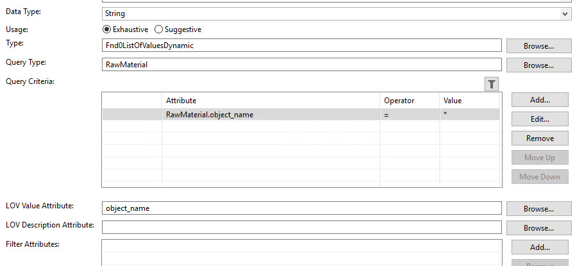Open the Data Type dropdown arrow
This screenshot has width=575, height=266.
click(x=565, y=14)
